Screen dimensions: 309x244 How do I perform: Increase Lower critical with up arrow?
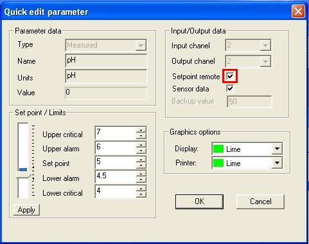click(141, 189)
